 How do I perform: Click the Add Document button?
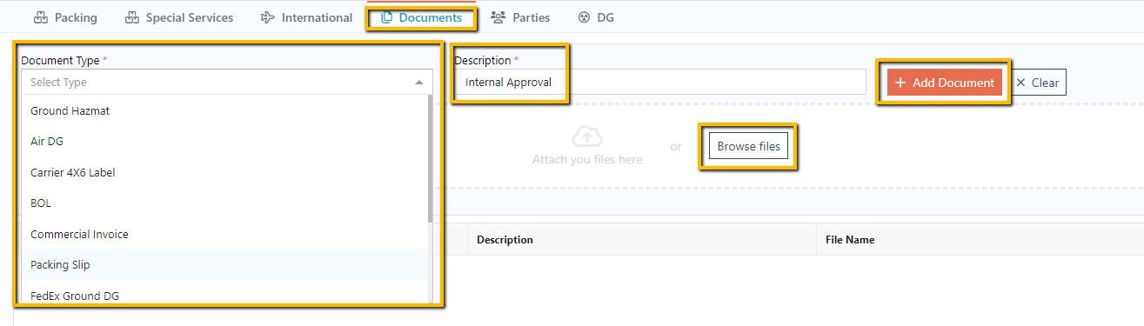[x=945, y=83]
